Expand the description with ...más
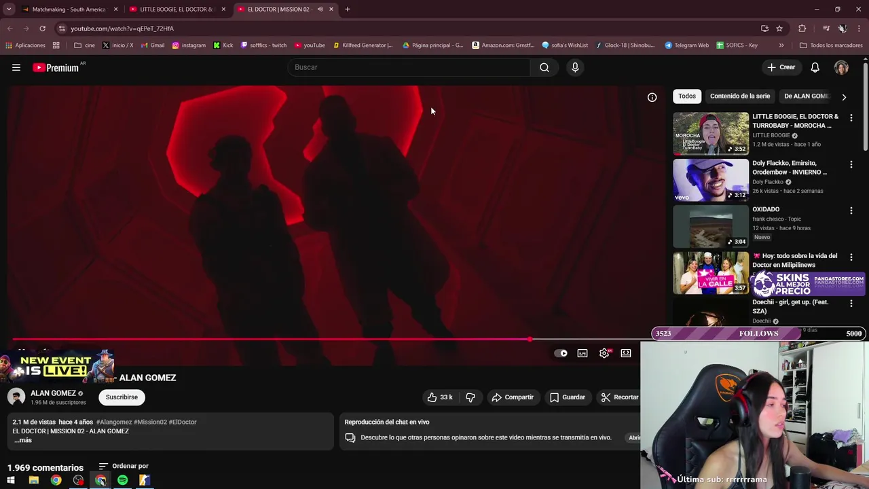Image resolution: width=869 pixels, height=489 pixels. click(23, 440)
